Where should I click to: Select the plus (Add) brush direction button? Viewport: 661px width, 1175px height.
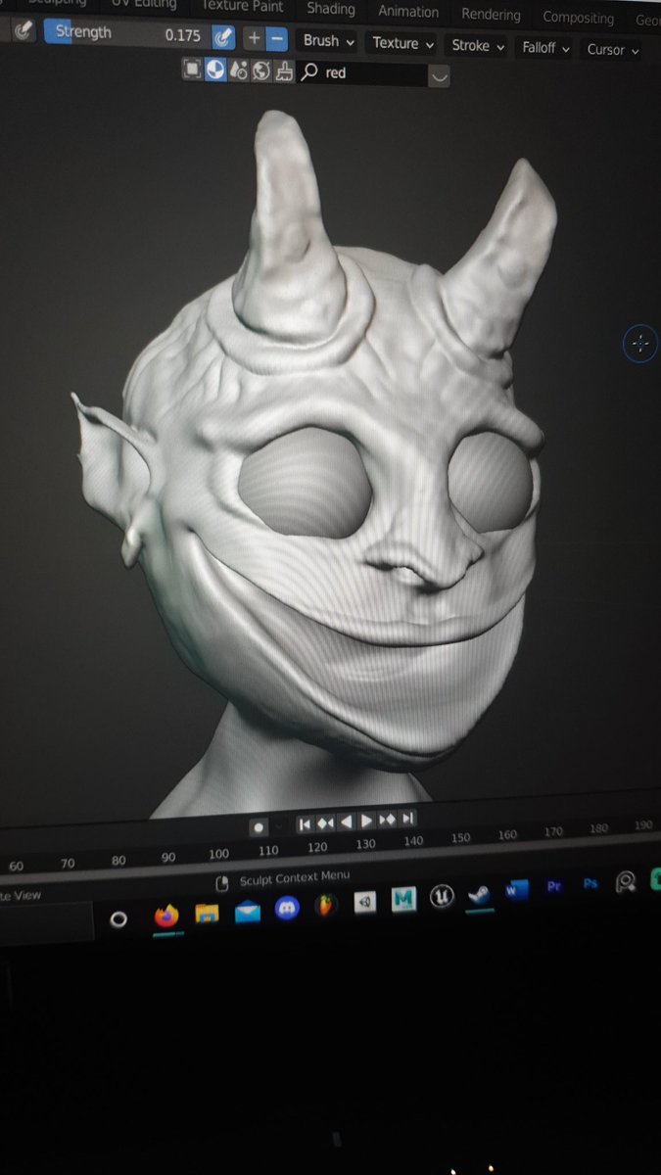click(x=254, y=38)
